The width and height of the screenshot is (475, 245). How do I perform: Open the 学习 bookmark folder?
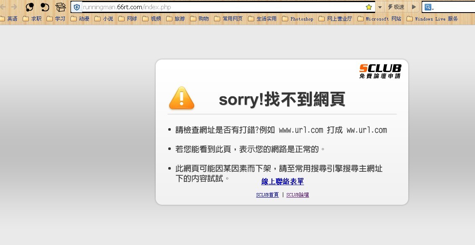coord(56,19)
